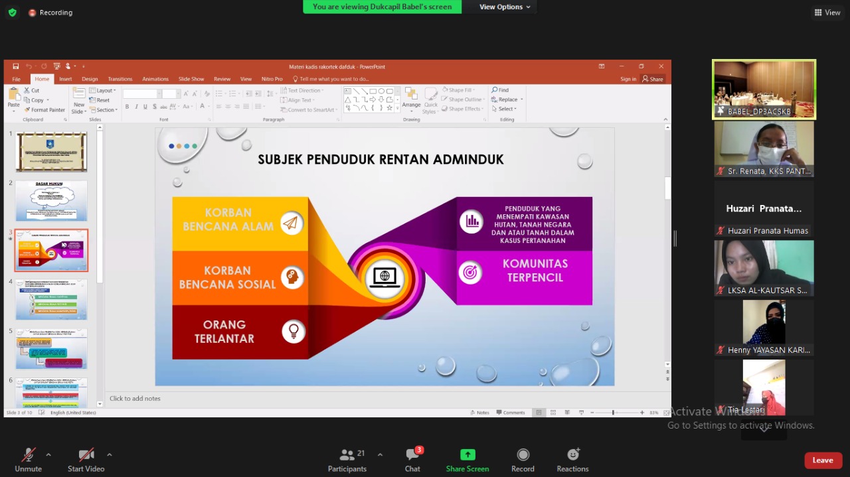Open the Reactions panel
The height and width of the screenshot is (477, 850).
pos(572,455)
